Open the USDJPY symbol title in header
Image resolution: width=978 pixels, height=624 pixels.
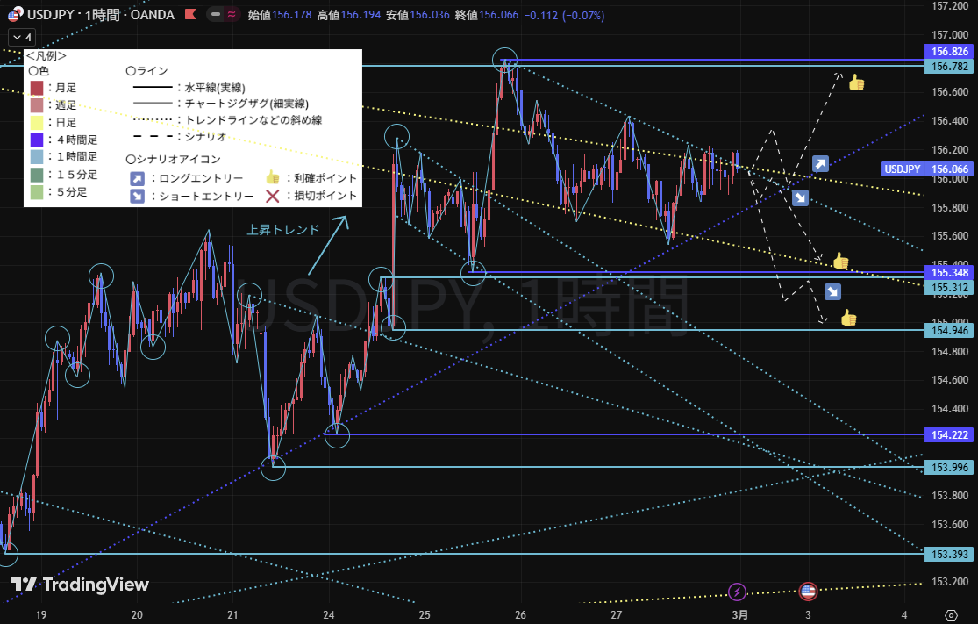[x=101, y=14]
